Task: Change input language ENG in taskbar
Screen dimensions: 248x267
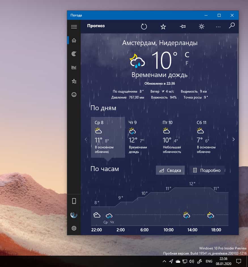Action: click(x=209, y=261)
